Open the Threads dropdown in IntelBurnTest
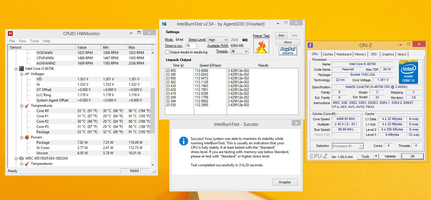431x200 pixels. pyautogui.click(x=240, y=51)
